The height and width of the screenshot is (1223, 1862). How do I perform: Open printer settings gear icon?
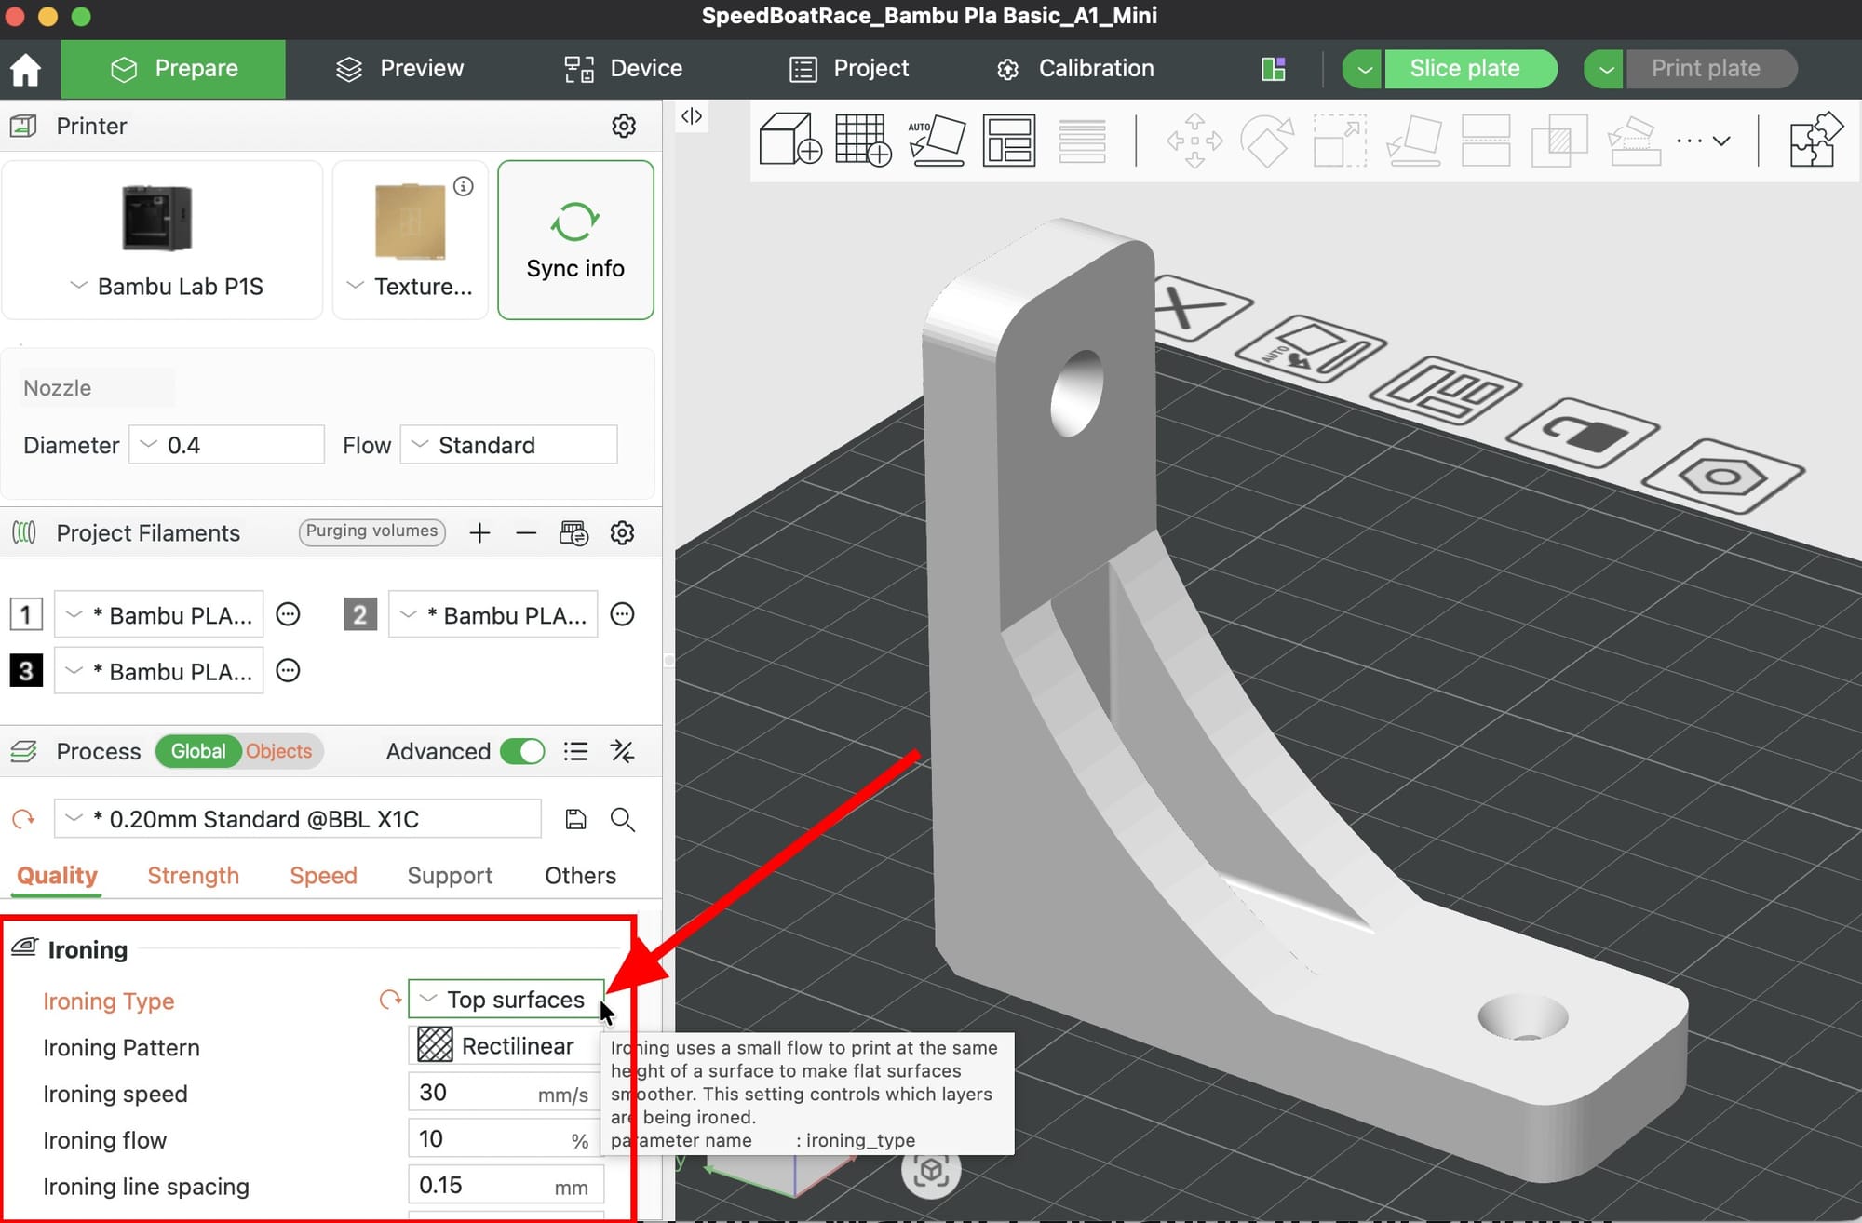click(x=624, y=126)
